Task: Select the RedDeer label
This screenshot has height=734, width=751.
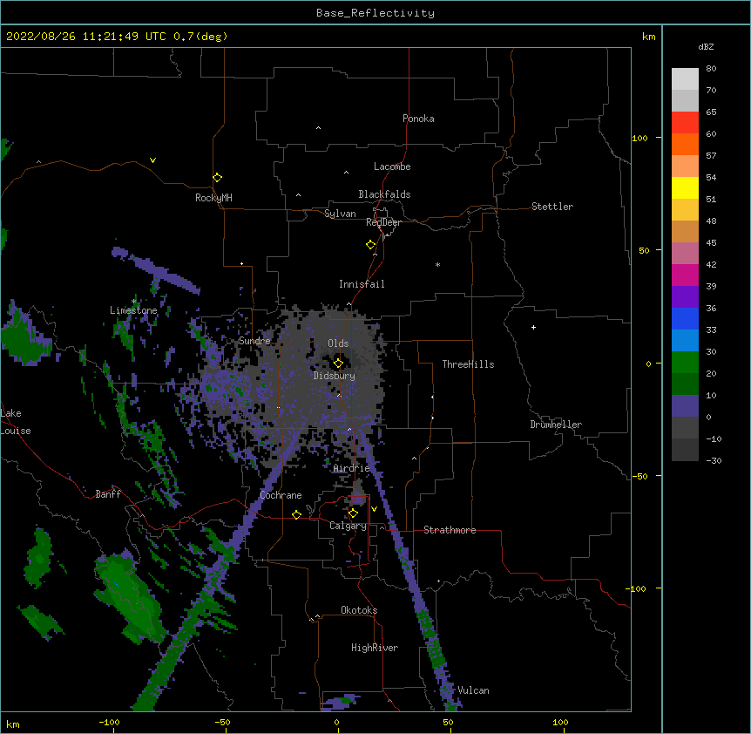Action: click(383, 222)
